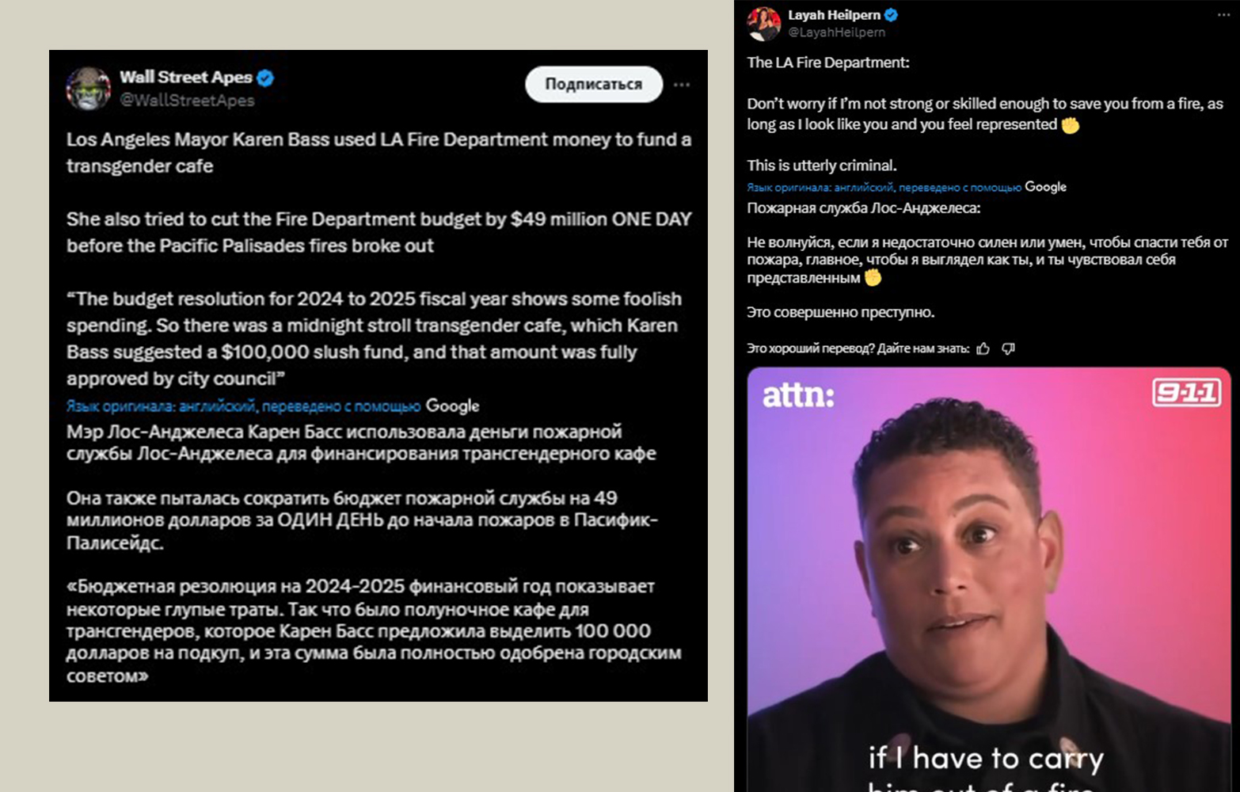Image resolution: width=1240 pixels, height=792 pixels.
Task: Rate the translation with thumbs down
Action: click(x=1008, y=348)
